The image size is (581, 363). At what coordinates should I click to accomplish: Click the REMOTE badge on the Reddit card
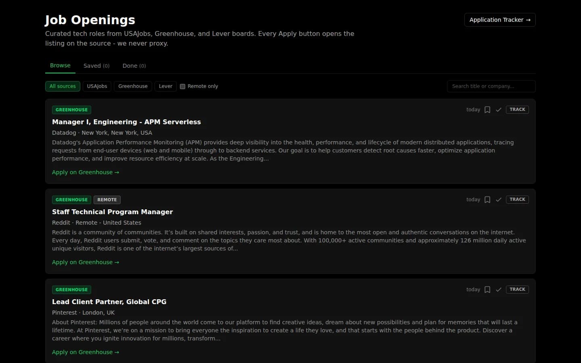pos(107,200)
